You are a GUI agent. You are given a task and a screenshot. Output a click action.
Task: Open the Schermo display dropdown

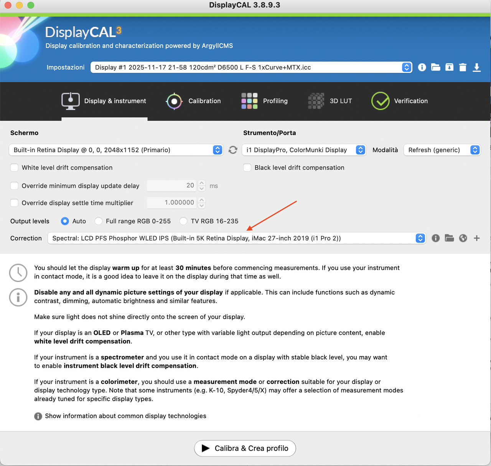coord(116,150)
